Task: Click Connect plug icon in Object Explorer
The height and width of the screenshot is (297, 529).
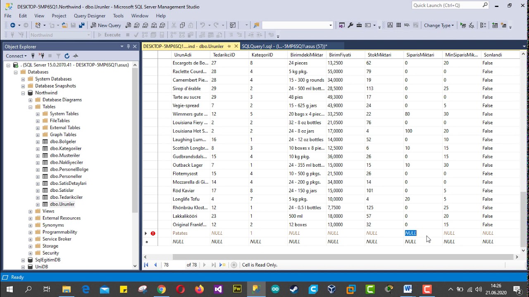Action: 33,56
